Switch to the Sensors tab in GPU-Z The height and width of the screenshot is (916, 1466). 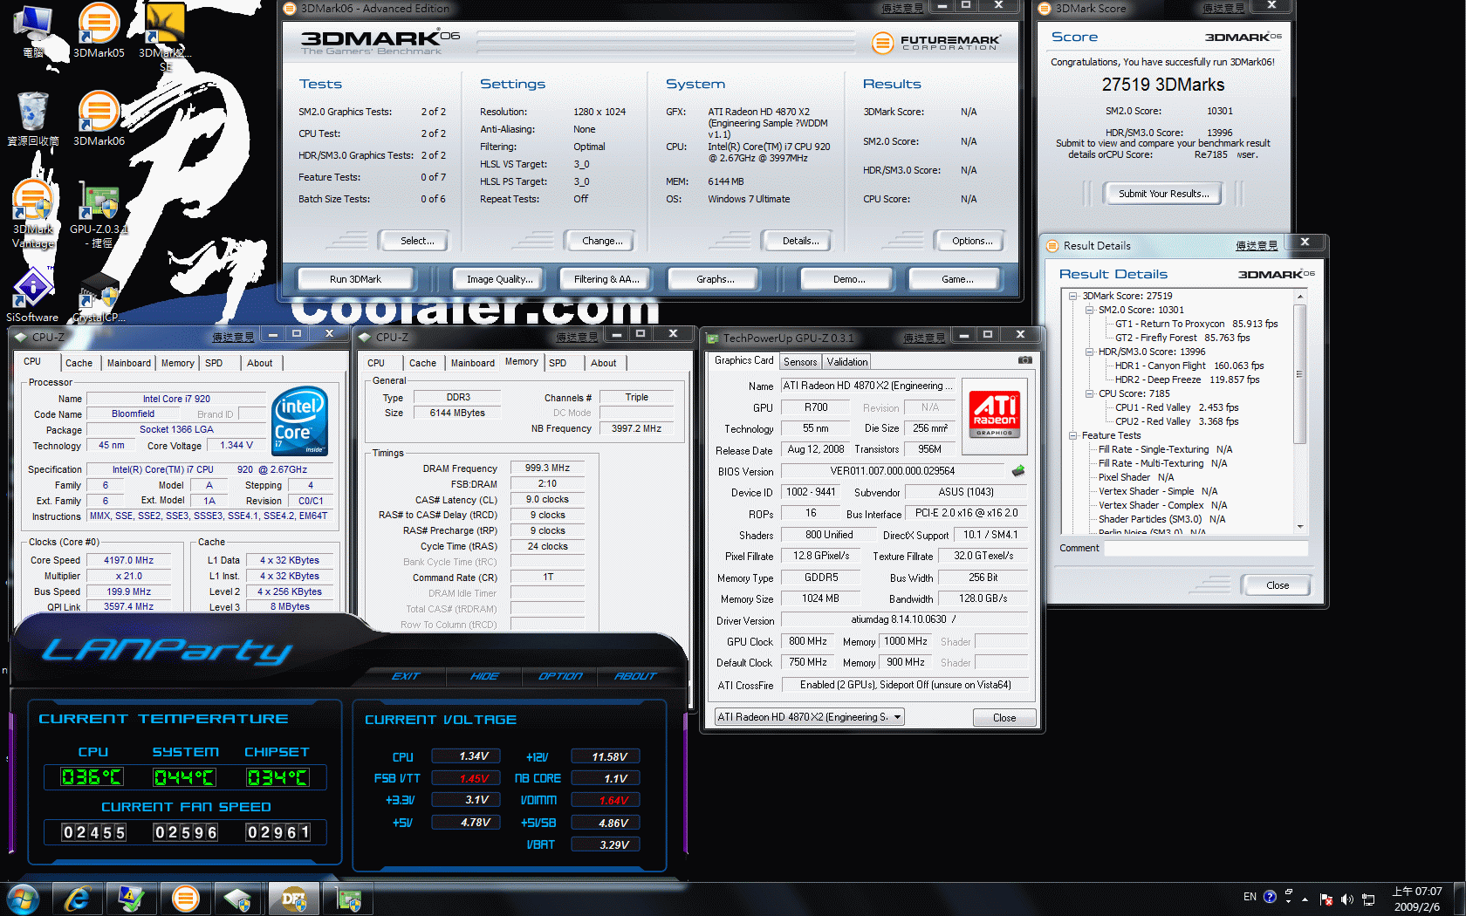click(800, 362)
